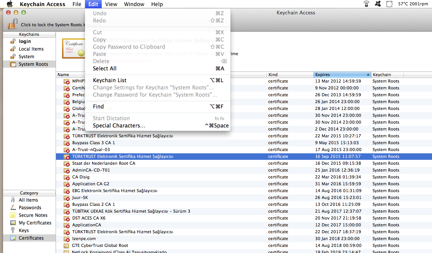
Task: Click invalid certificate icon beside Buypass Class 3 CA 1
Action: [66, 143]
